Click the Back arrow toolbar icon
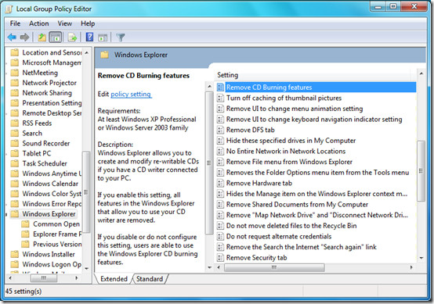This screenshot has width=434, height=304. 12,37
